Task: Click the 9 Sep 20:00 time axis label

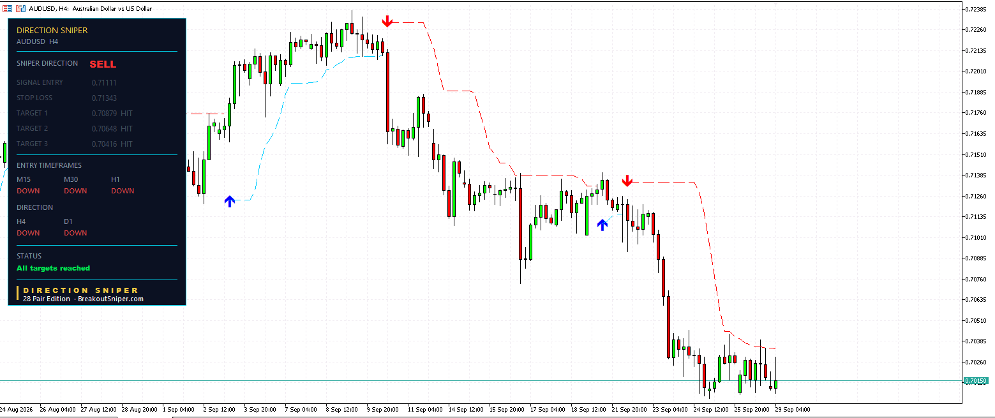Action: coord(383,409)
